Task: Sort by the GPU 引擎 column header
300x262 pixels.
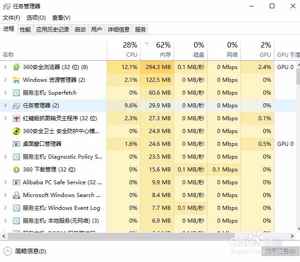Action: pos(287,50)
